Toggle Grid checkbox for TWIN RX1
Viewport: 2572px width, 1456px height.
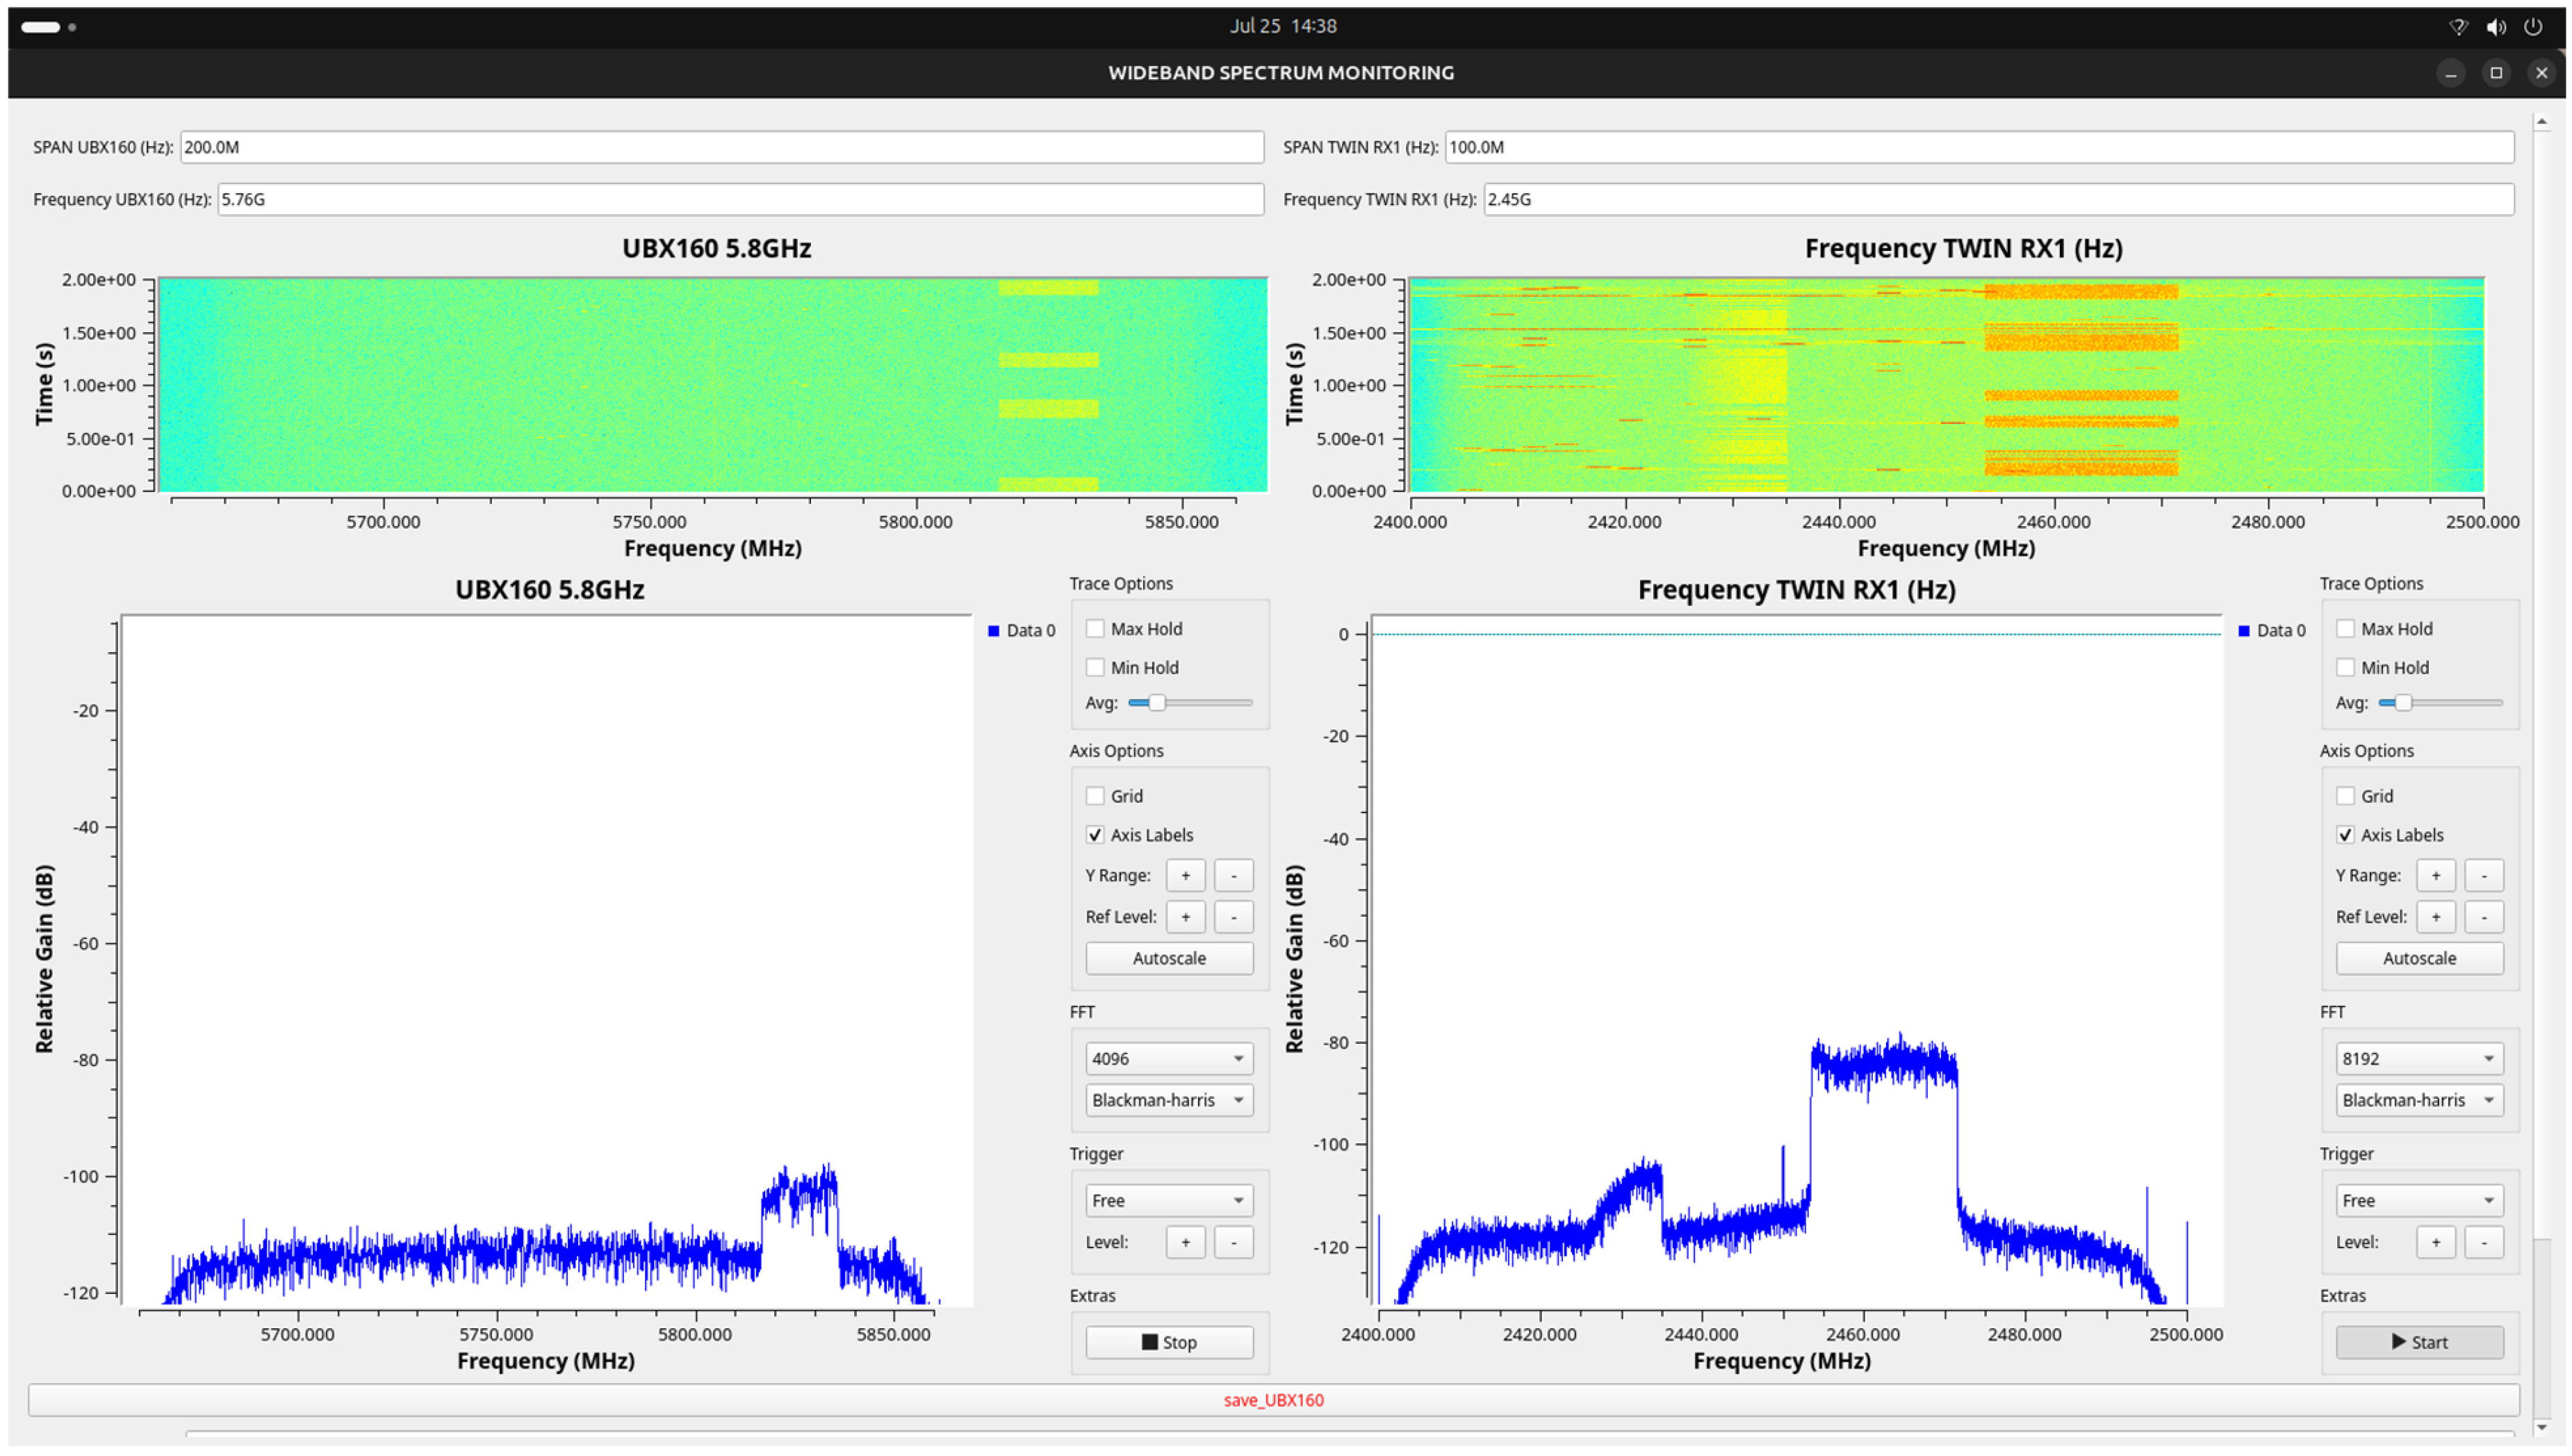[2344, 795]
